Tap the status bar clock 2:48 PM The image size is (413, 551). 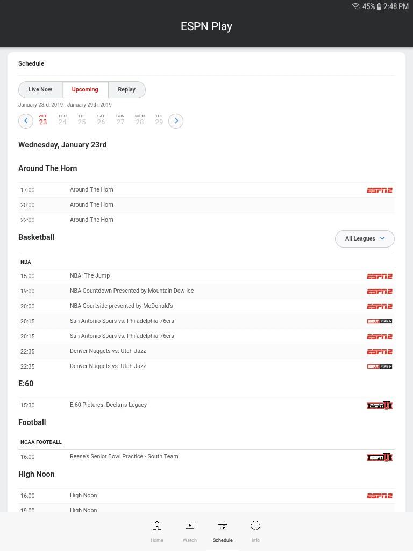(396, 6)
